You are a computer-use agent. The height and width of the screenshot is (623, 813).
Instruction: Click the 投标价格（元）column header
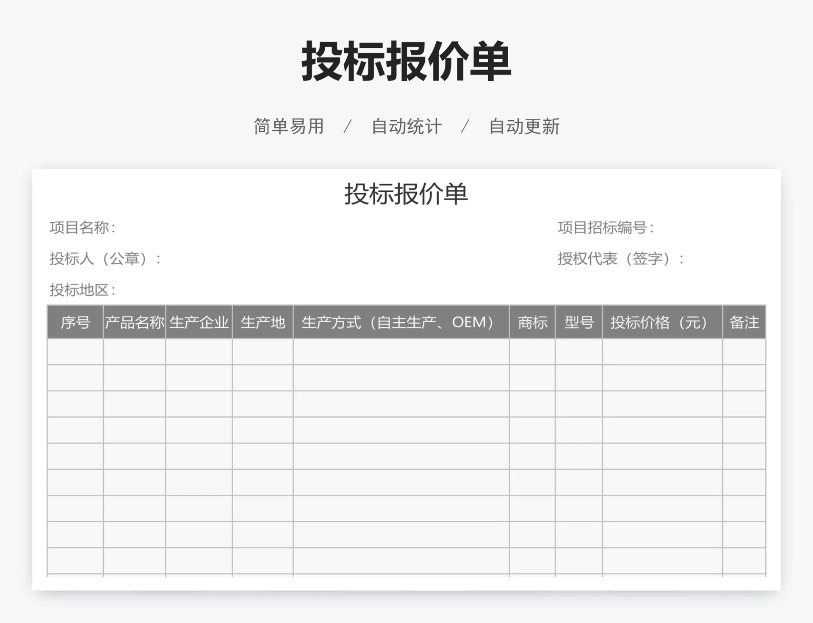(662, 322)
